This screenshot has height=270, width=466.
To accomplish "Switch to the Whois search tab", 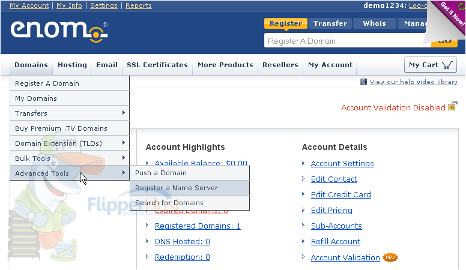I will [x=374, y=23].
